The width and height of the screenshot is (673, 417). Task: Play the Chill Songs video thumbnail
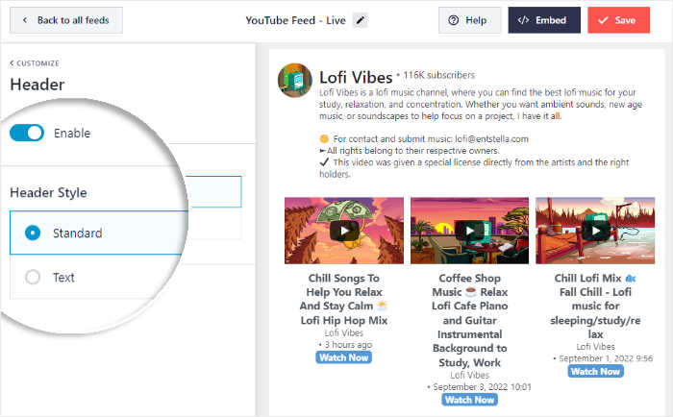point(343,231)
